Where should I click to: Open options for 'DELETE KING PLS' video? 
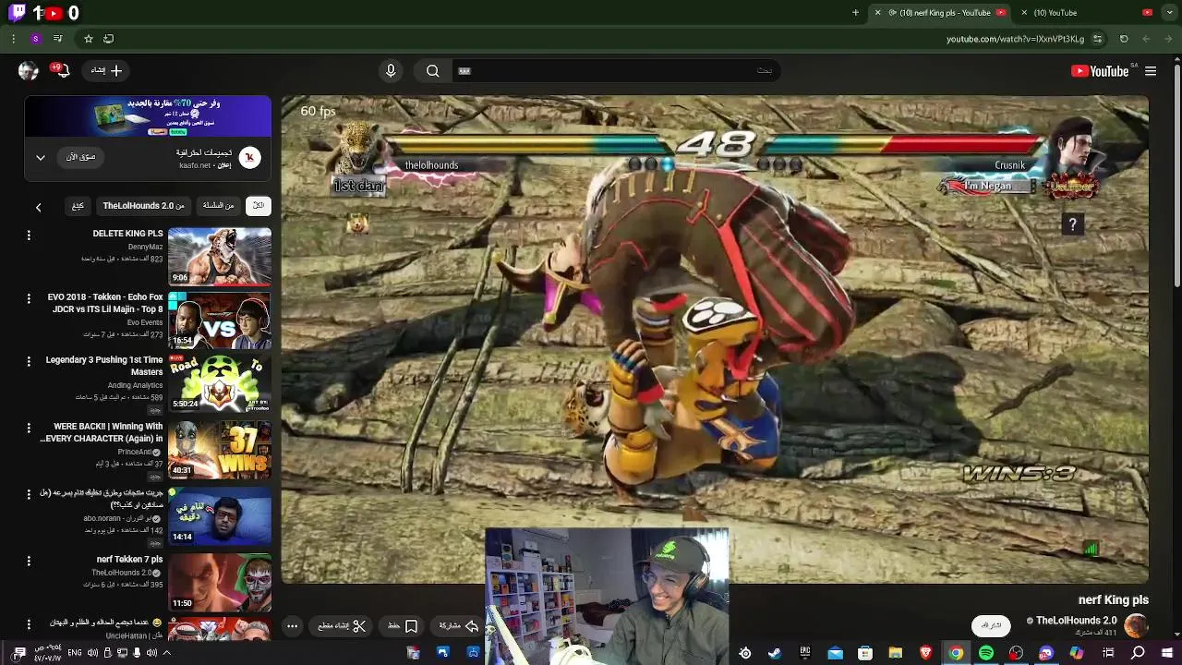pyautogui.click(x=29, y=236)
